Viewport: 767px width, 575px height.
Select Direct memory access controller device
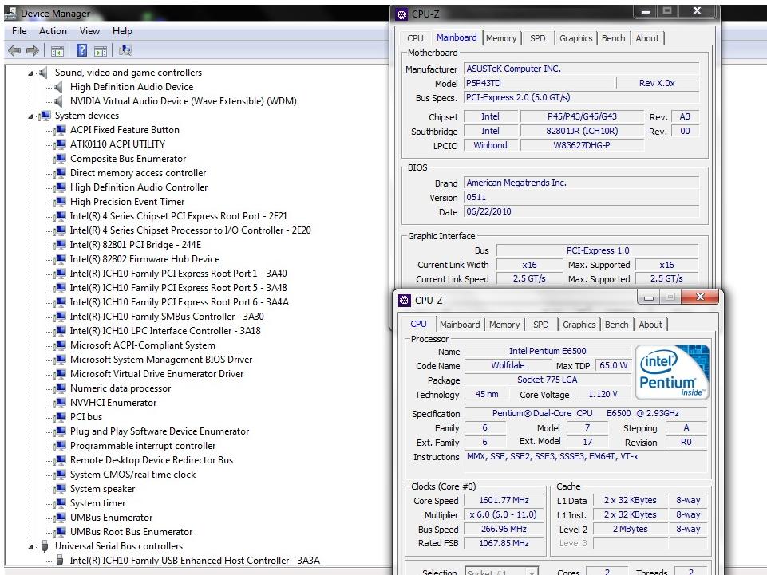click(138, 173)
